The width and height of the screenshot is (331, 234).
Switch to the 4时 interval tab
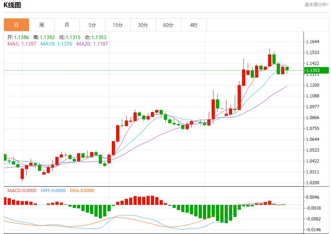[194, 25]
